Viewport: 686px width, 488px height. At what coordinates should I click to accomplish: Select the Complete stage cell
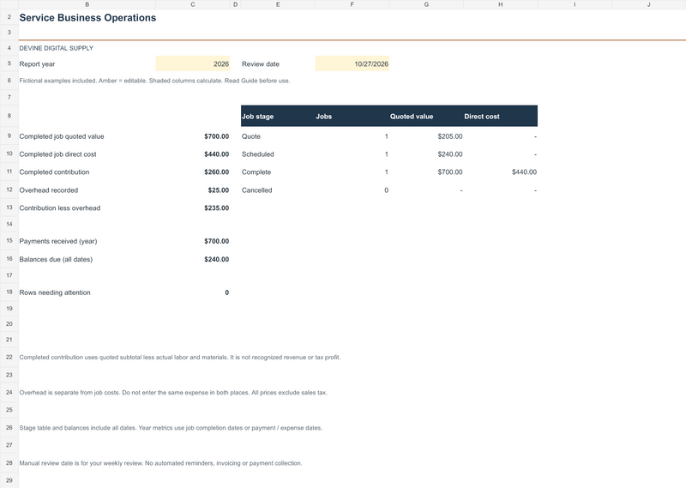coord(278,172)
